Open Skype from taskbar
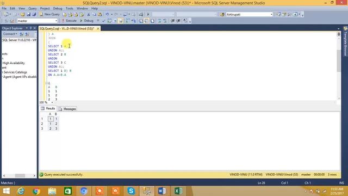 (131, 191)
